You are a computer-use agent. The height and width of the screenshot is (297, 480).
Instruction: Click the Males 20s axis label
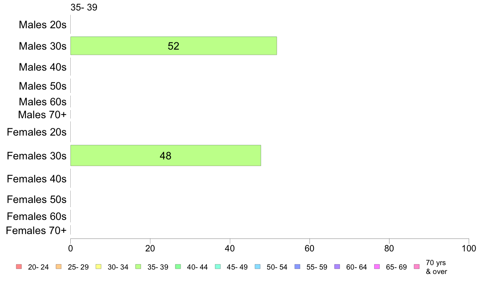pyautogui.click(x=42, y=25)
